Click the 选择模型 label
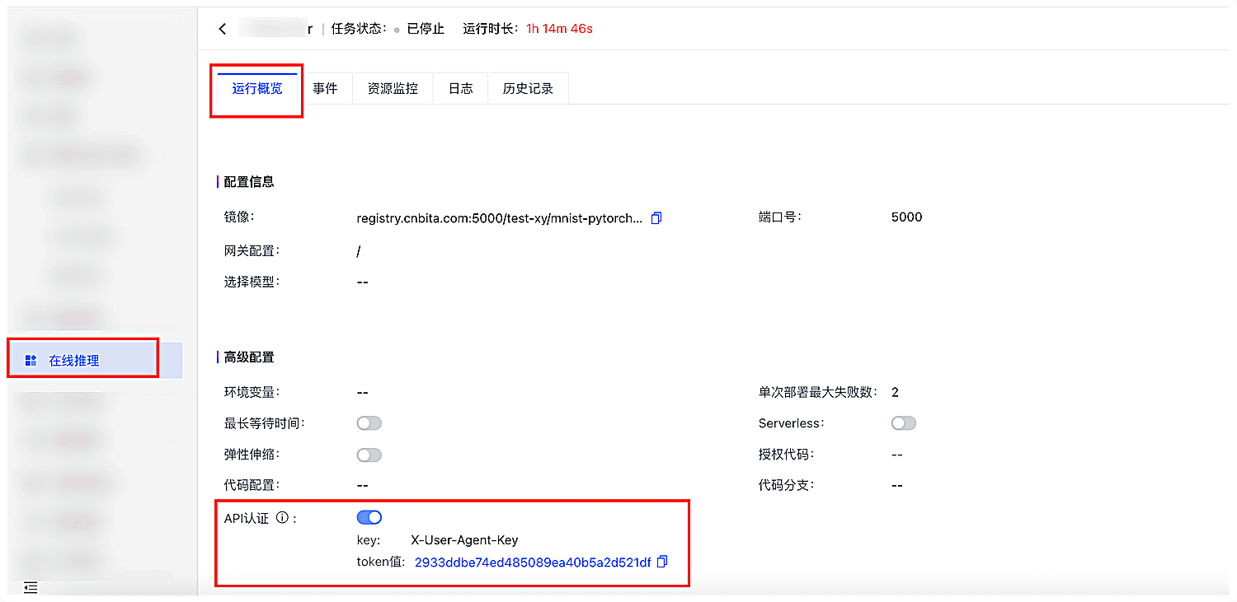The height and width of the screenshot is (602, 1237). [252, 282]
